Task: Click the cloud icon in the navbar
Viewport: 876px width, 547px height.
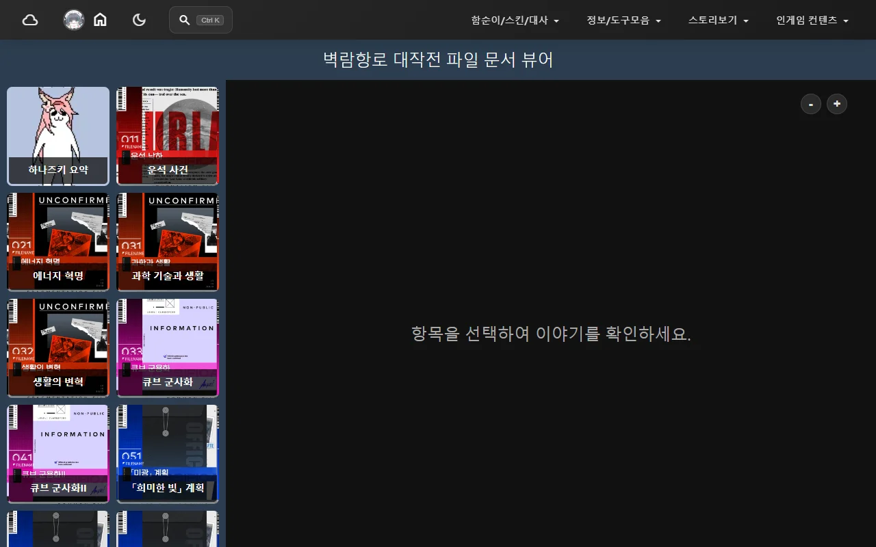Action: (x=30, y=20)
